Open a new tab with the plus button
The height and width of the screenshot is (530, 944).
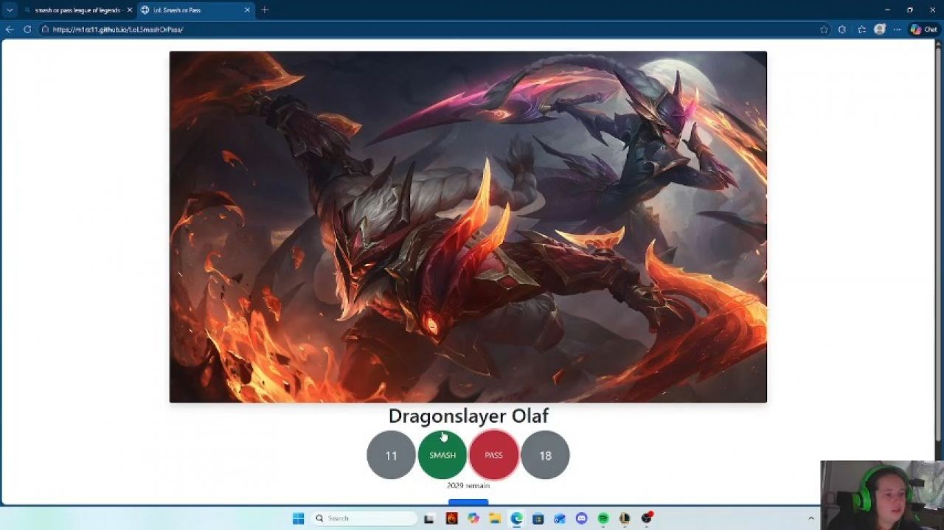click(x=264, y=10)
